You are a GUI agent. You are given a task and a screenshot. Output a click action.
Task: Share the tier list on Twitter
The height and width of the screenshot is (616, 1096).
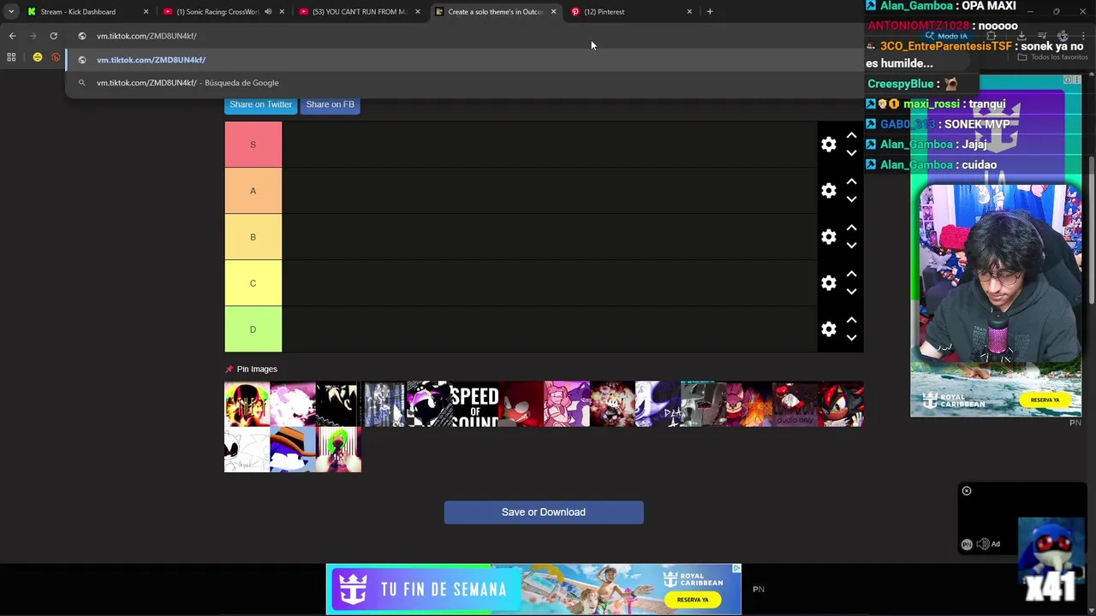coord(260,104)
